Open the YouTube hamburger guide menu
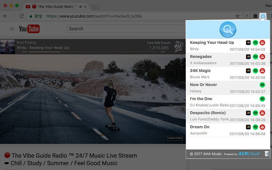Image resolution: width=272 pixels, height=170 pixels. click(12, 29)
